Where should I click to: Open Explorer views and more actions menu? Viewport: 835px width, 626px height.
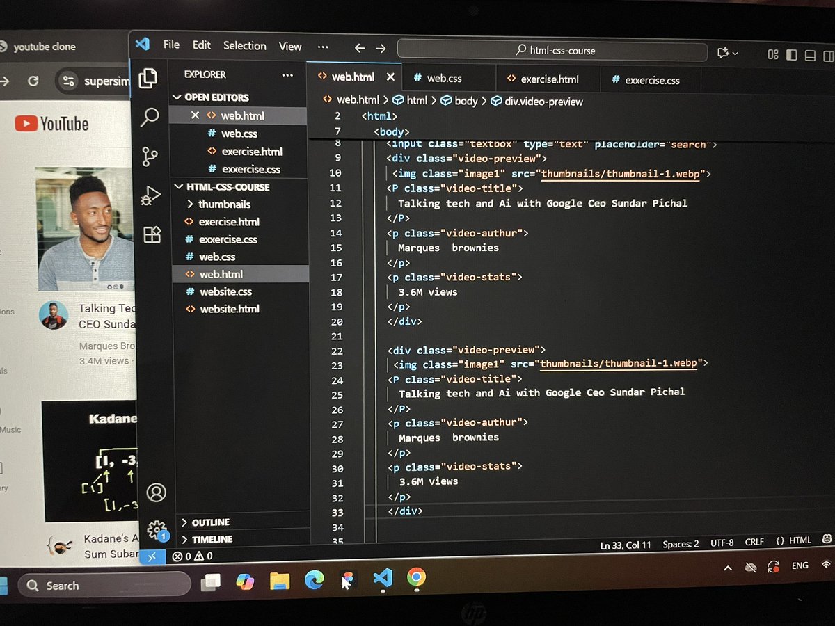click(x=287, y=74)
